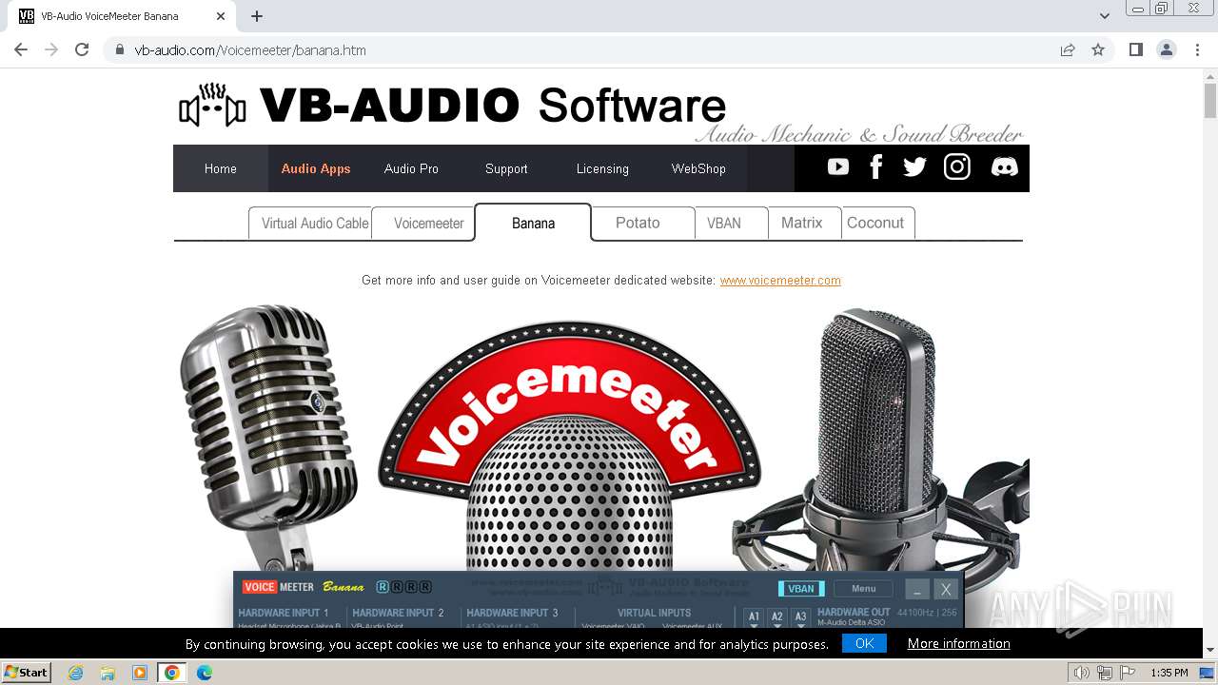Click the VB-Audio speaker logo
Screen dimensions: 1218x685
point(212,107)
